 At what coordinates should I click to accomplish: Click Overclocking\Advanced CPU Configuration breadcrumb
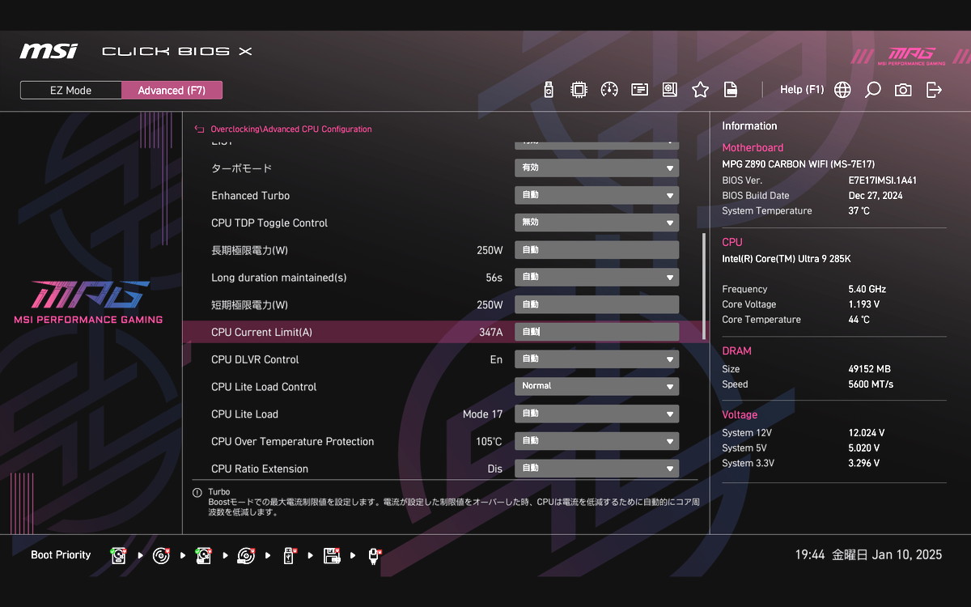coord(291,129)
